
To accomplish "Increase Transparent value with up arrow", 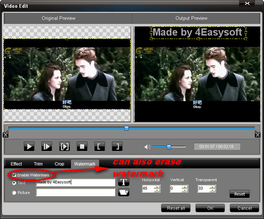I will point(213,187).
